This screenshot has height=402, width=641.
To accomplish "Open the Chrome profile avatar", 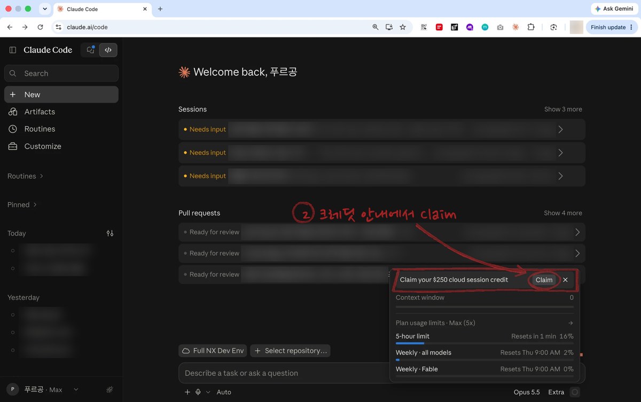I will (x=576, y=27).
